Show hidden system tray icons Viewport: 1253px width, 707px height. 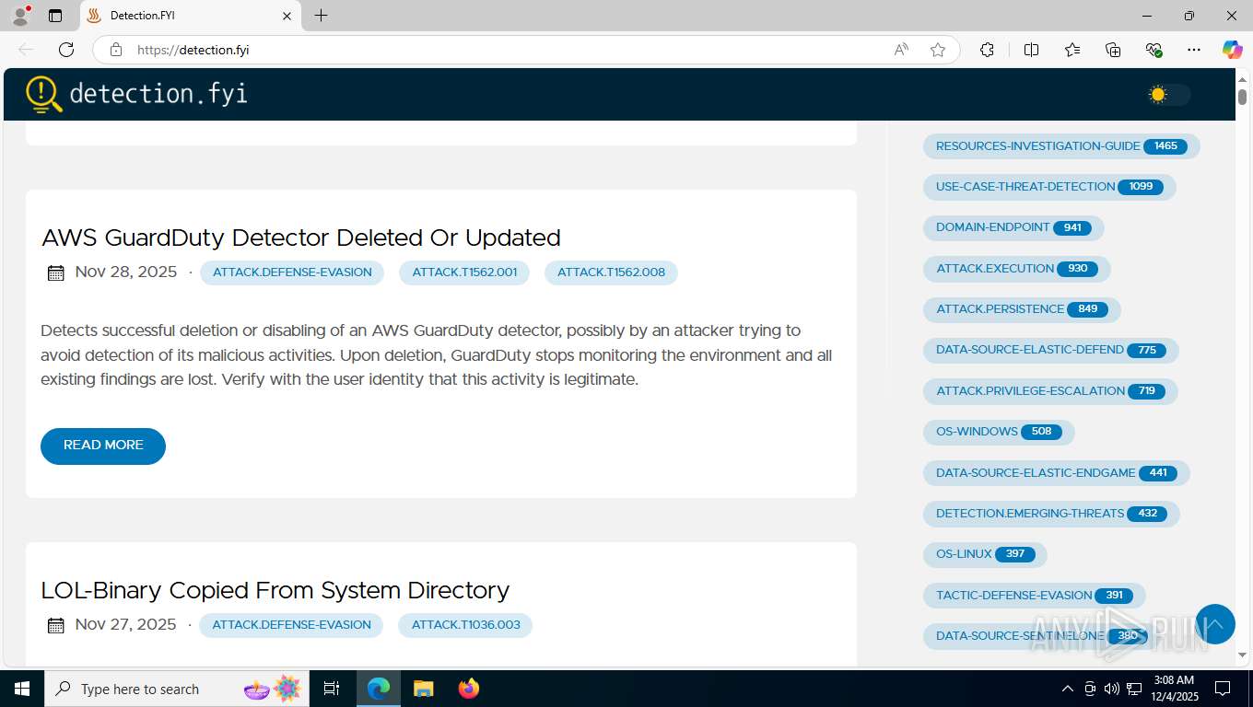[1068, 689]
